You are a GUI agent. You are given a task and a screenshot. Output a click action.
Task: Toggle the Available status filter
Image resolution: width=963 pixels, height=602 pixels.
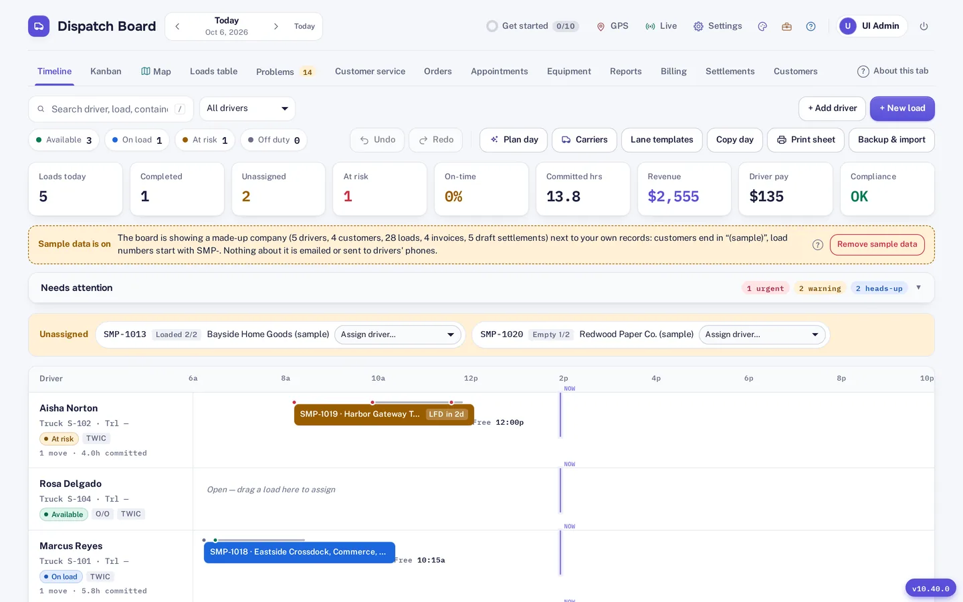pyautogui.click(x=64, y=140)
